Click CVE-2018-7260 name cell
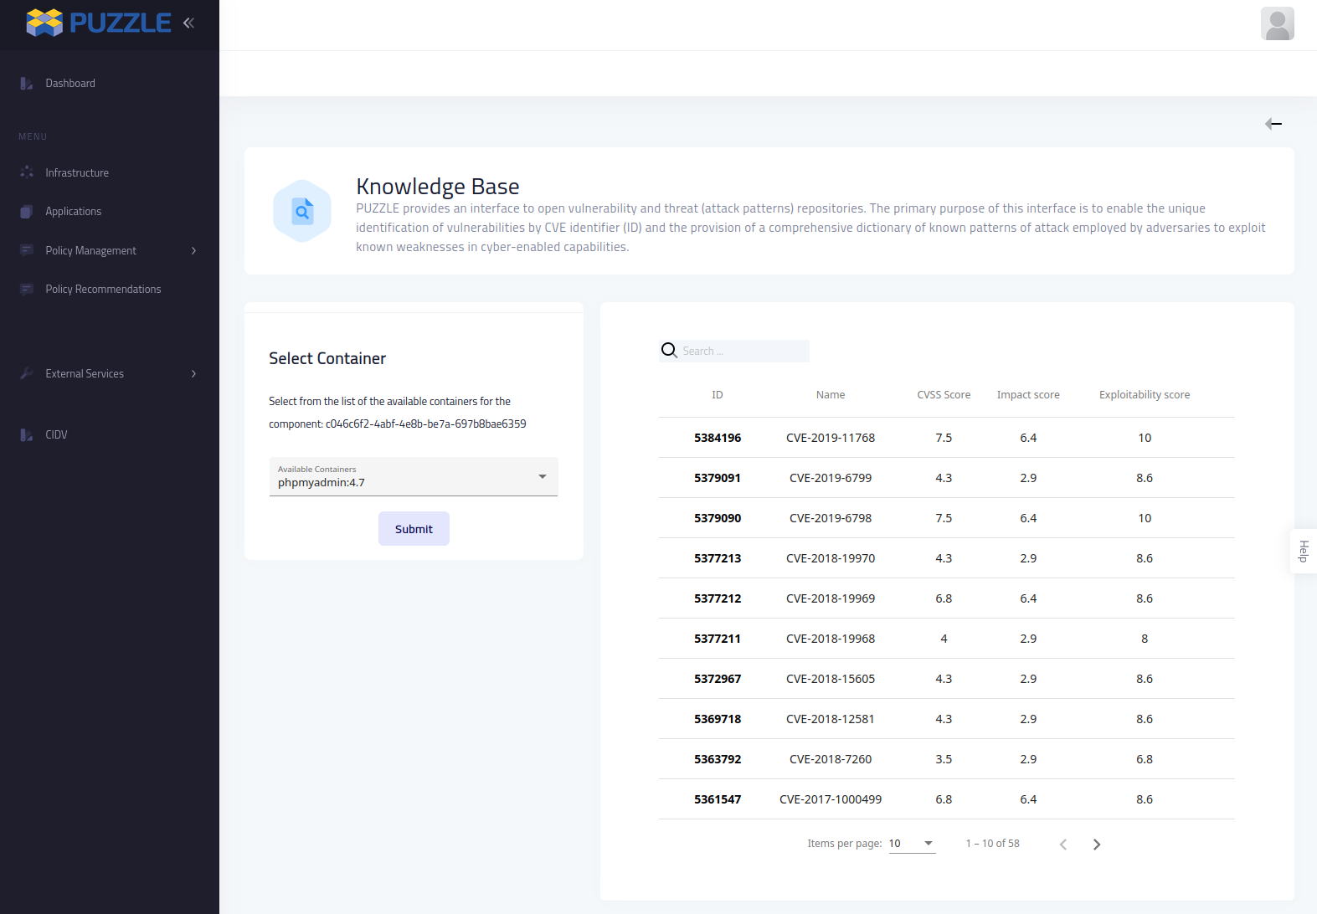 click(x=831, y=759)
